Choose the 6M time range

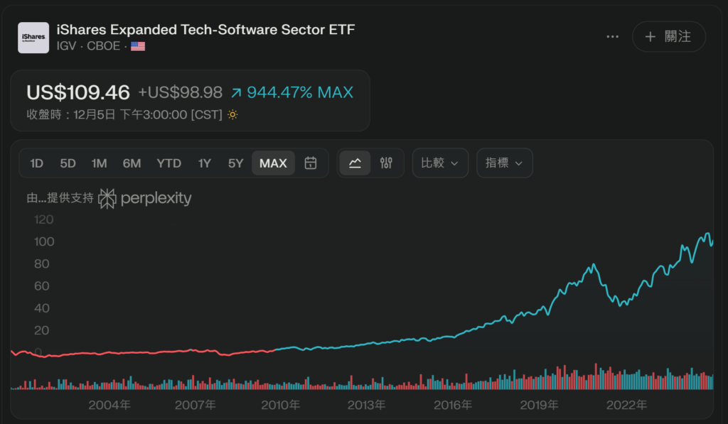click(x=132, y=163)
